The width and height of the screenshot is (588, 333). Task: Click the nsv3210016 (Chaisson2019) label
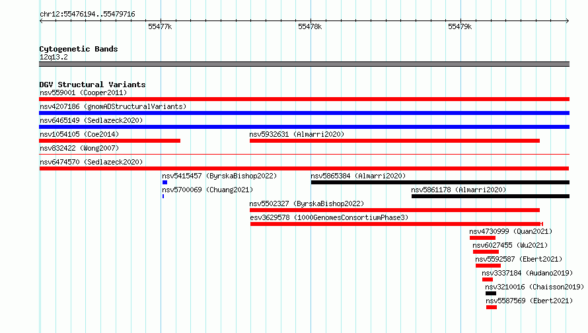(x=534, y=287)
